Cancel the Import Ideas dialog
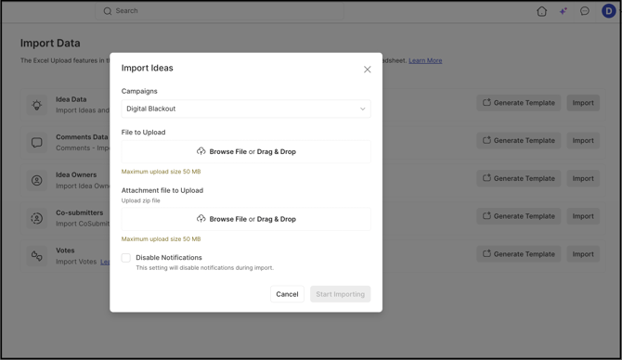 tap(287, 294)
